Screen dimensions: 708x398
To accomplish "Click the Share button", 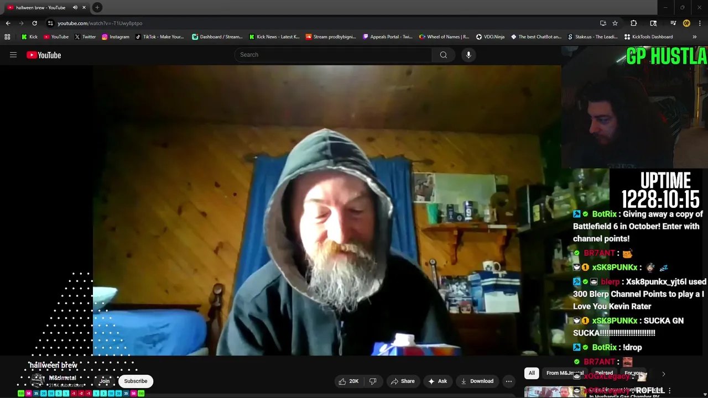I will (403, 381).
